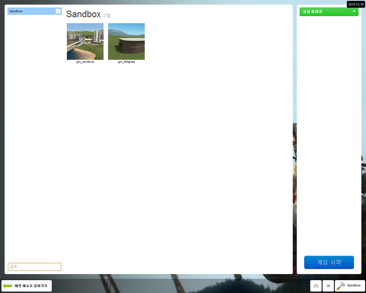
Task: Open the green single player dropdown
Action: point(329,12)
